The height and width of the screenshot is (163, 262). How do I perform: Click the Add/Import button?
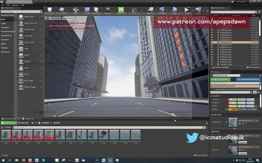(9, 123)
